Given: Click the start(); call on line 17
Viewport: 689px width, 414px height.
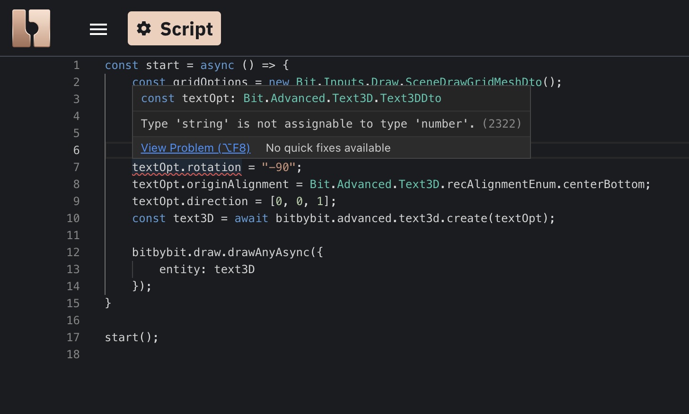Looking at the screenshot, I should pyautogui.click(x=132, y=337).
